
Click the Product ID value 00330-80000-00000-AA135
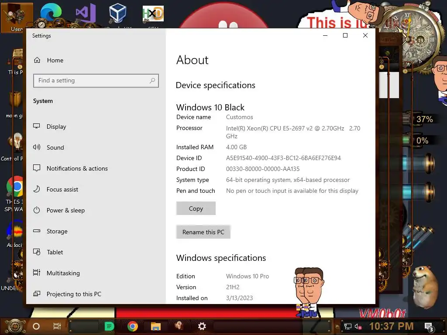pos(262,169)
